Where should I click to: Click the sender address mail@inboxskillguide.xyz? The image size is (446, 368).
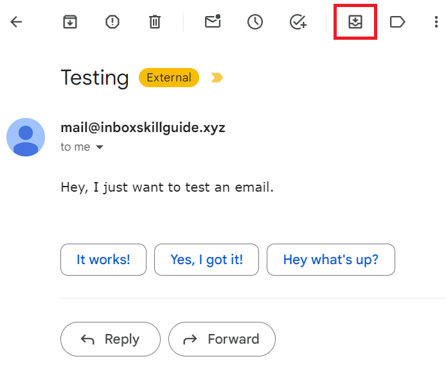click(143, 128)
